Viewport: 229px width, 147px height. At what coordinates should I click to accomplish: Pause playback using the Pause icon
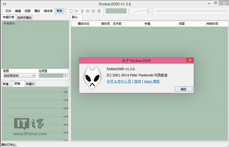(x=82, y=11)
